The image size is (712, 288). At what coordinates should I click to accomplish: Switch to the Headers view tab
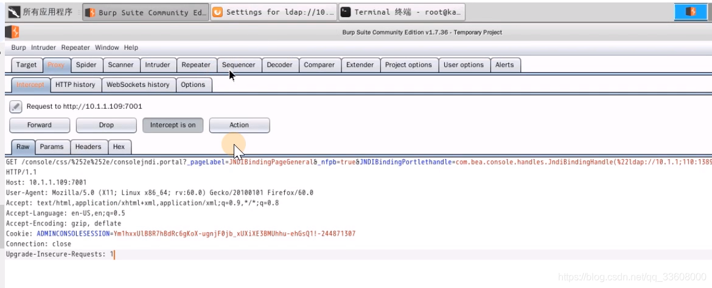coord(88,147)
